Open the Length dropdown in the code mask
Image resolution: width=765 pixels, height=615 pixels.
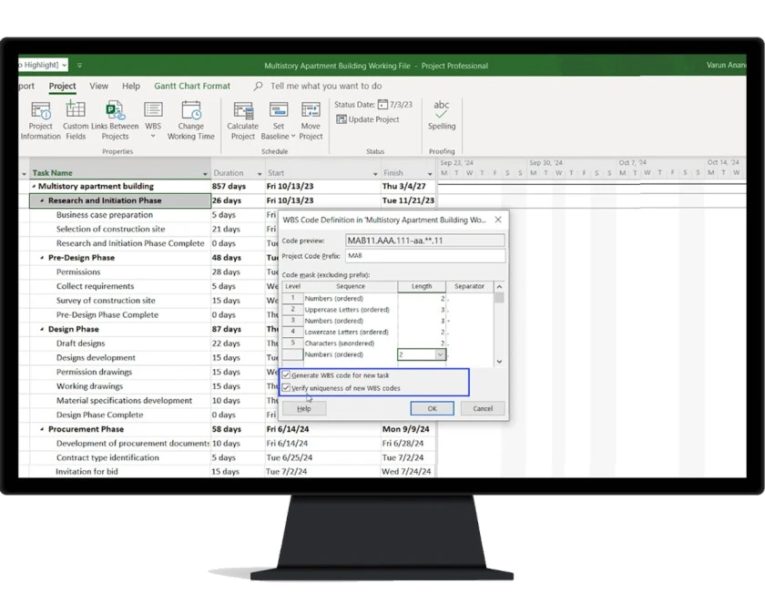click(x=440, y=354)
